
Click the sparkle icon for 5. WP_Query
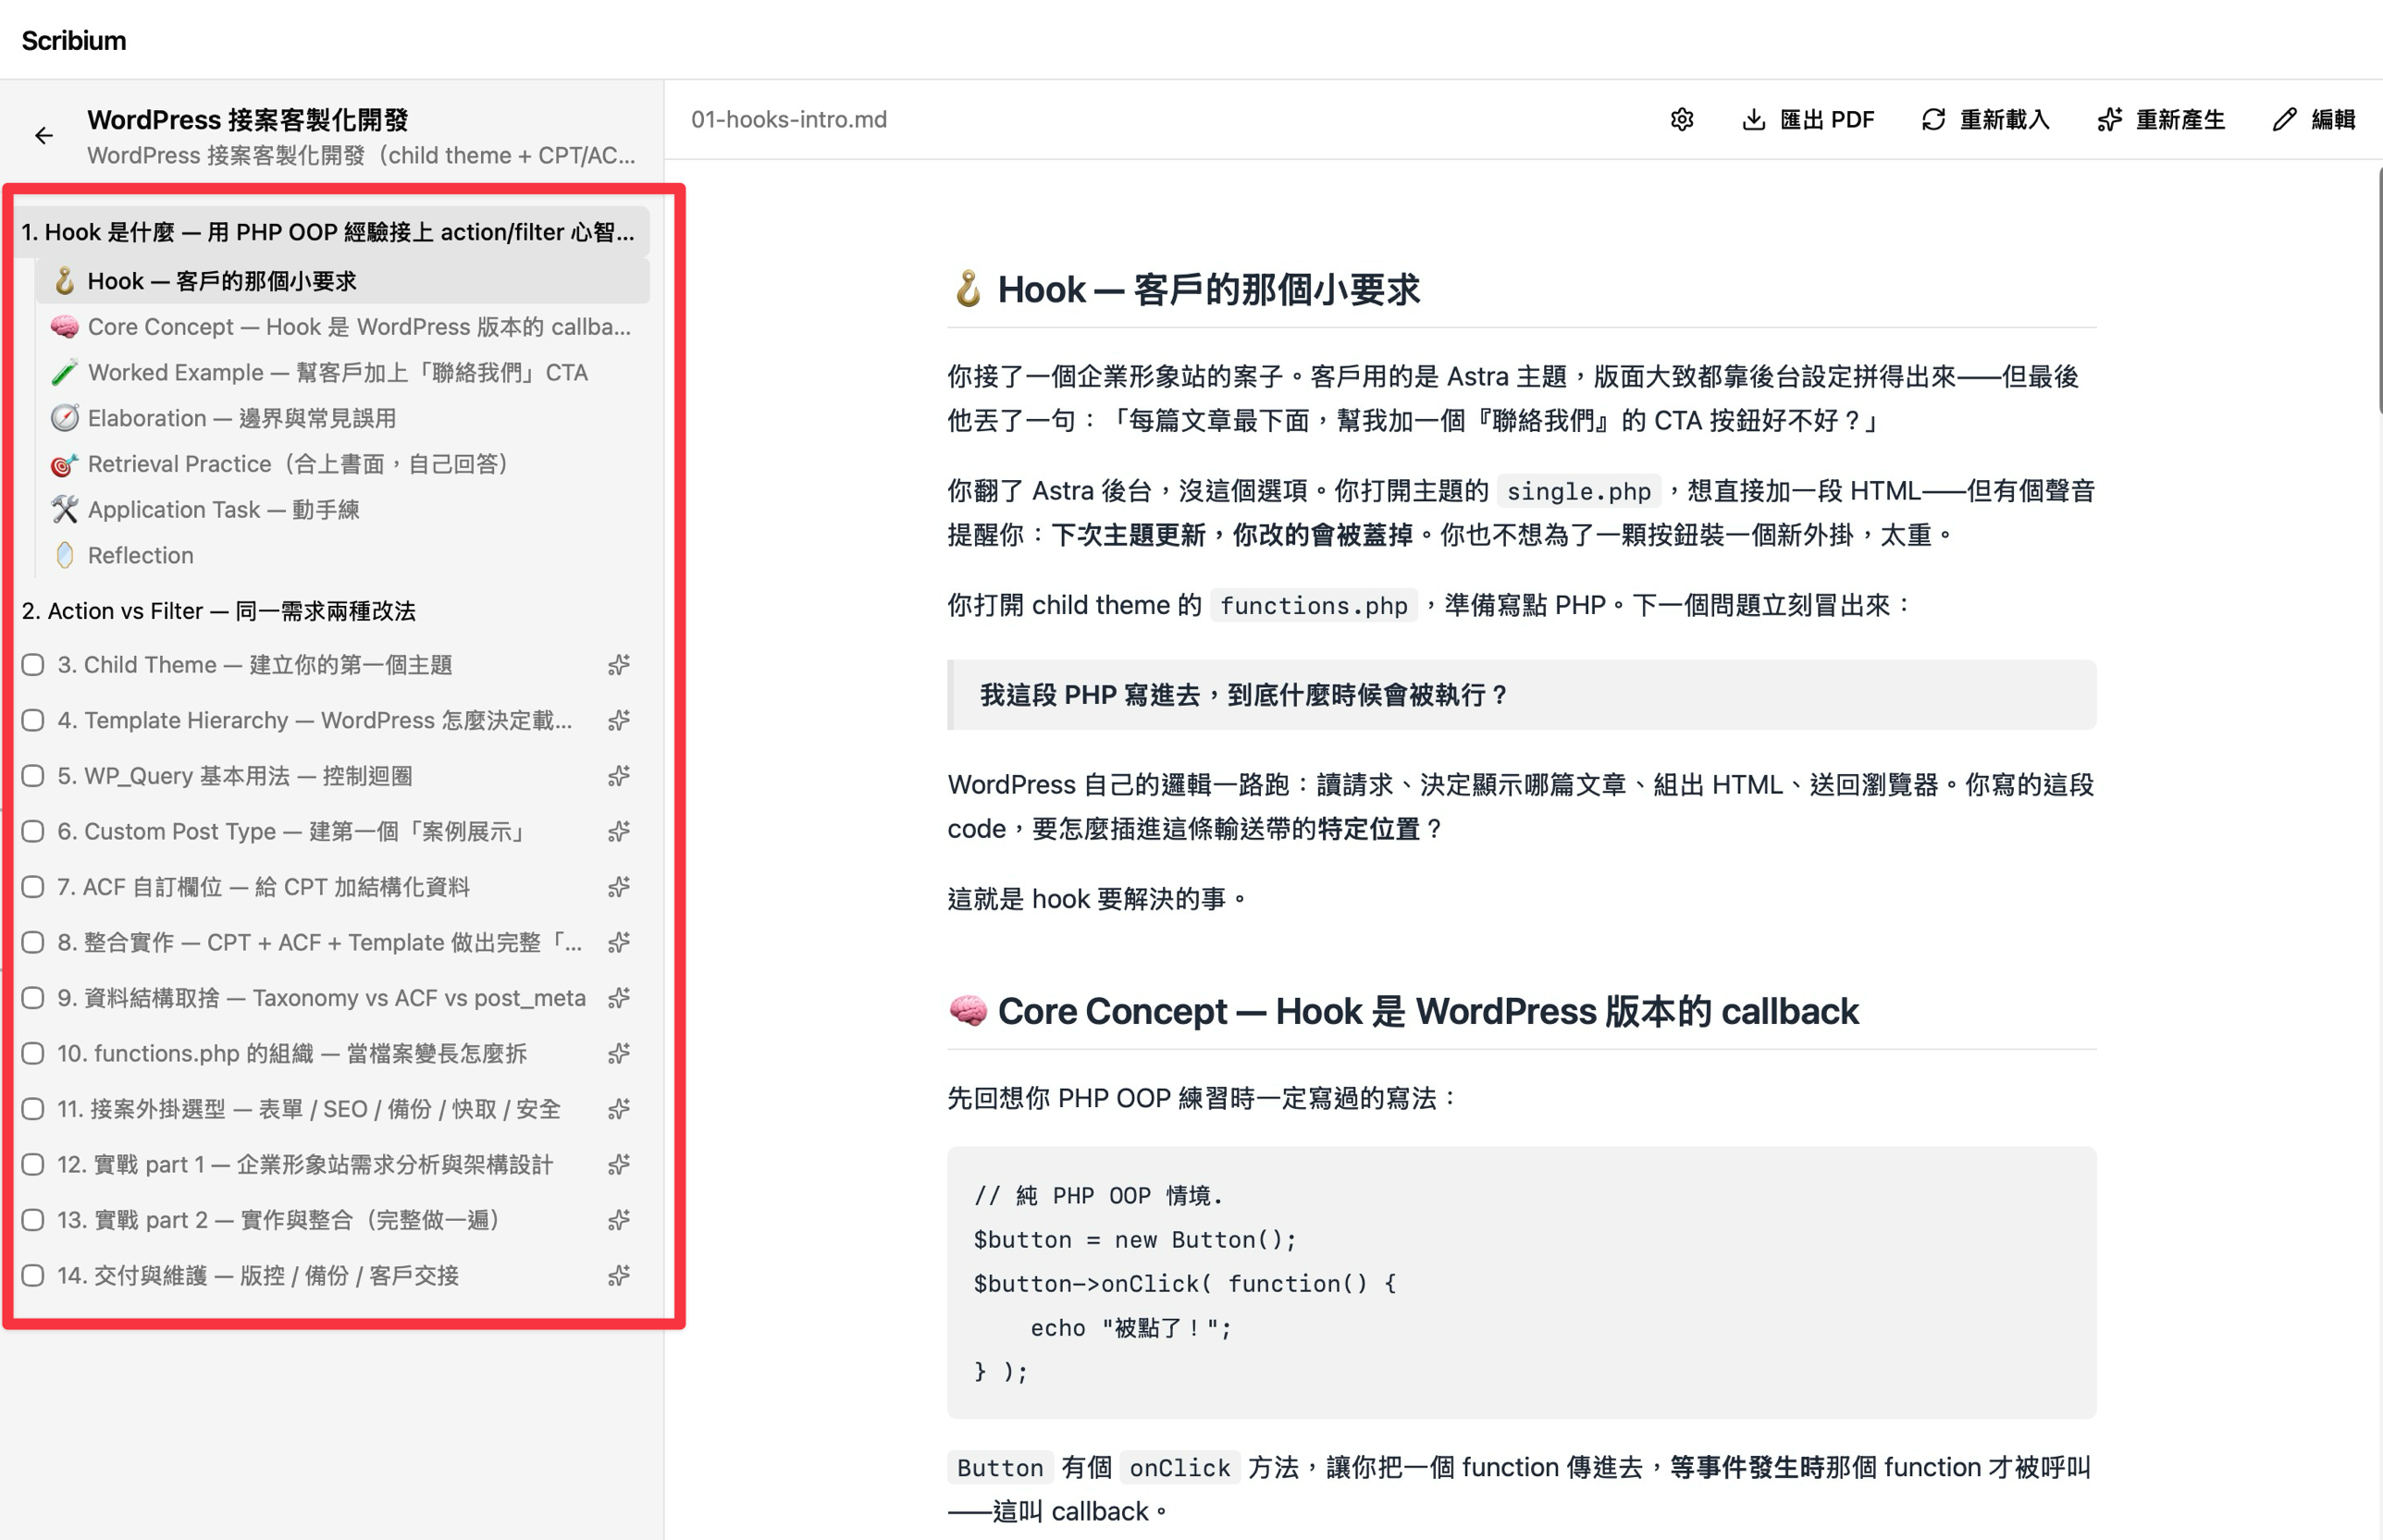pos(619,776)
